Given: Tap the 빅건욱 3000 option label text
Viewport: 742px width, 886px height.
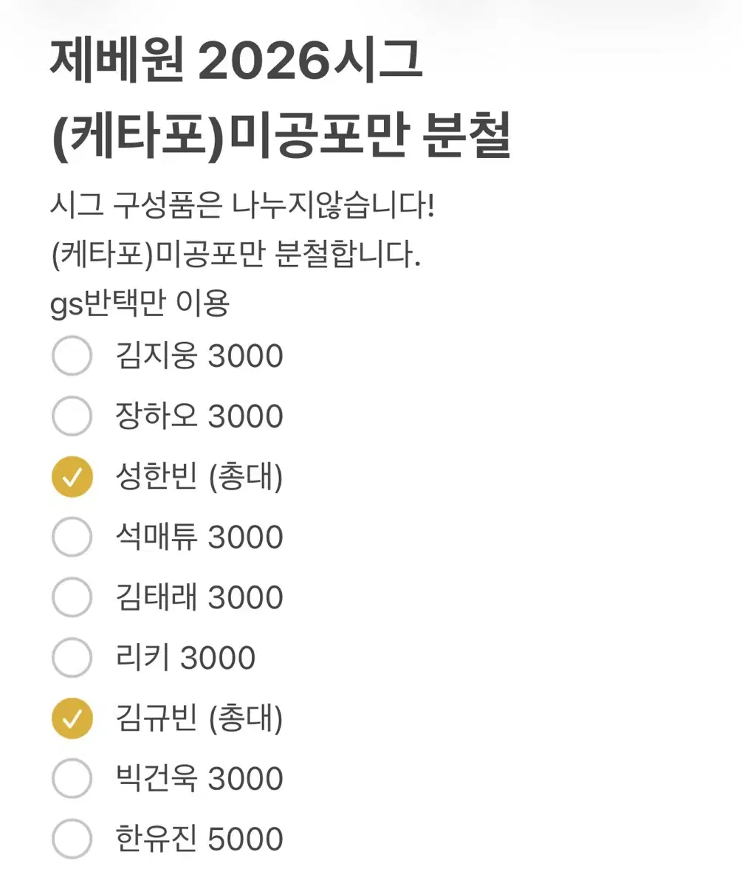Looking at the screenshot, I should (x=199, y=778).
